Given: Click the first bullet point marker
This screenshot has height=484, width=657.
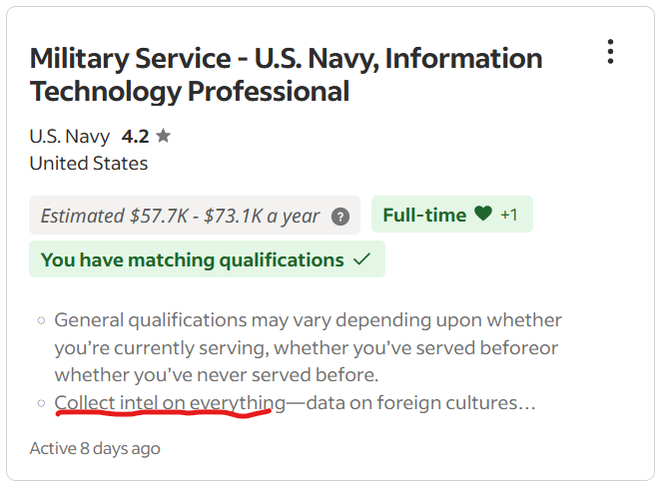Looking at the screenshot, I should 41,321.
